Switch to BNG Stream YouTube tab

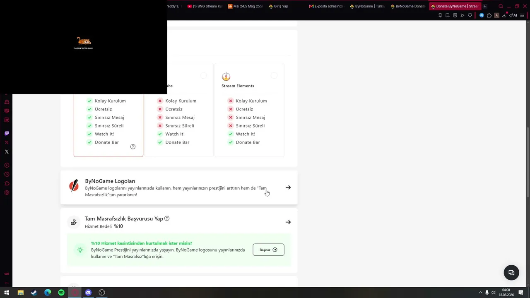(205, 6)
